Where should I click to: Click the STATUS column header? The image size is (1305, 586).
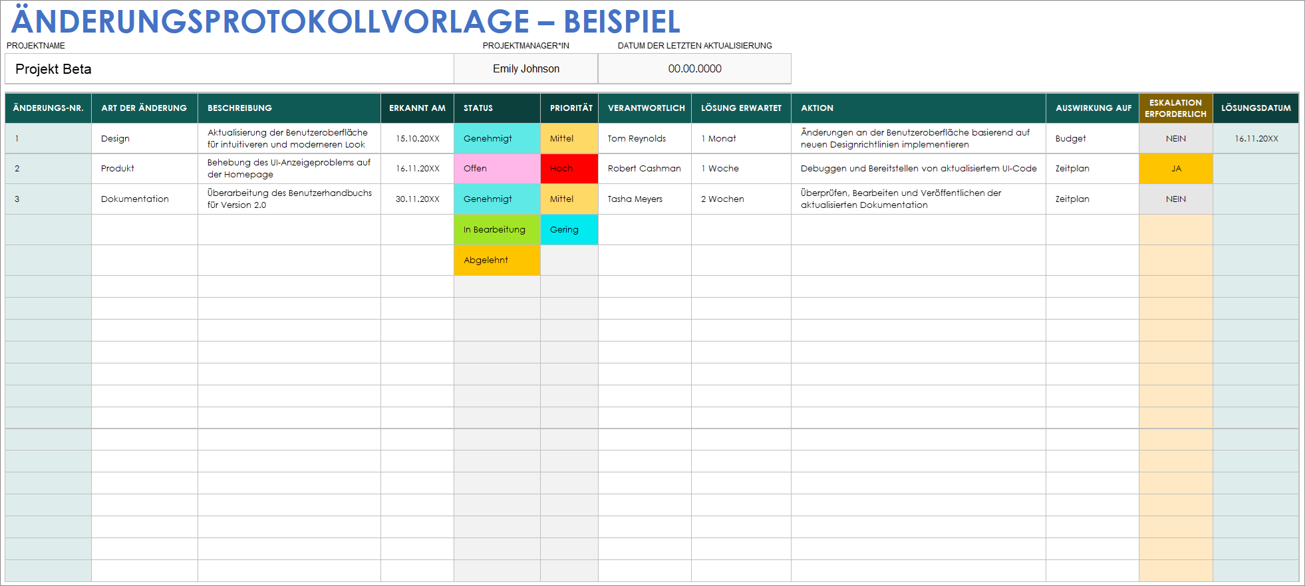click(497, 108)
